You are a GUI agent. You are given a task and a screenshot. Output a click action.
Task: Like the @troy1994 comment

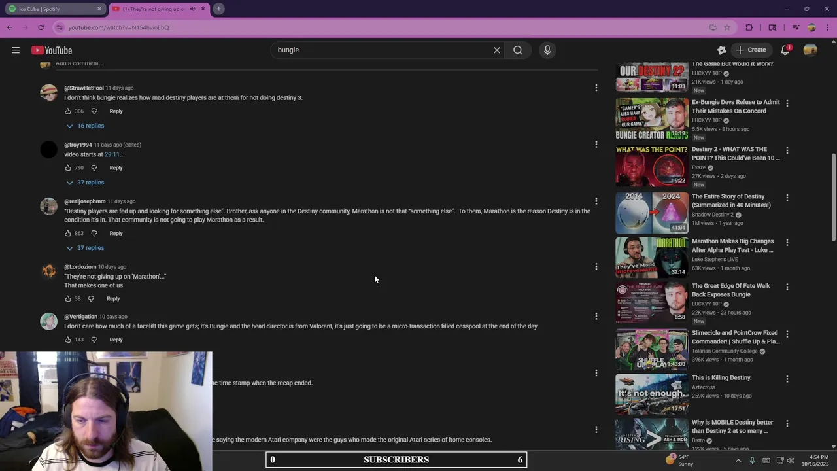point(68,168)
